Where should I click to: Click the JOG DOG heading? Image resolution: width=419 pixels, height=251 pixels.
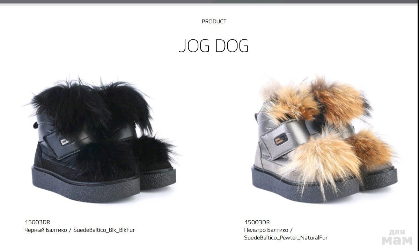click(x=214, y=46)
